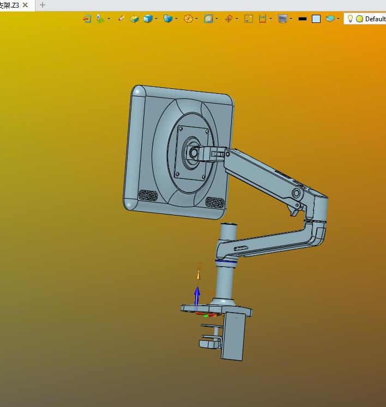Click the dimension measure icon
Screen dimensions: 386x407
coord(262,19)
